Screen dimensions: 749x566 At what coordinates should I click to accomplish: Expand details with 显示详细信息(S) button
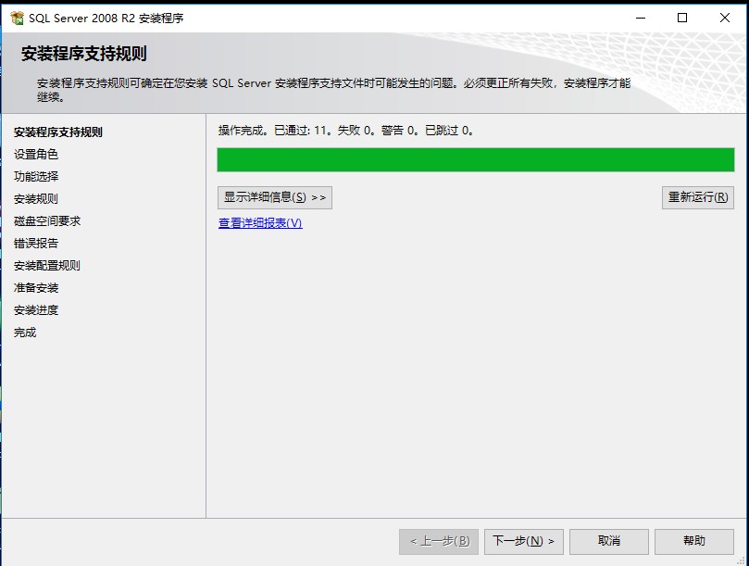[275, 197]
